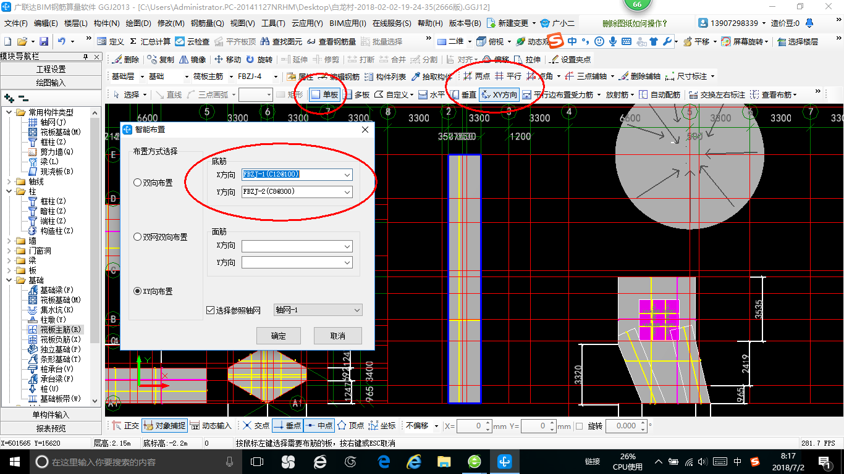Click 取消 button in 智能布置 dialog
Image resolution: width=844 pixels, height=474 pixels.
click(337, 336)
